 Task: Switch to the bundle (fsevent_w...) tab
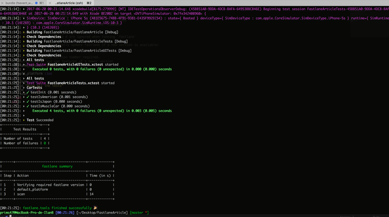[24, 3]
